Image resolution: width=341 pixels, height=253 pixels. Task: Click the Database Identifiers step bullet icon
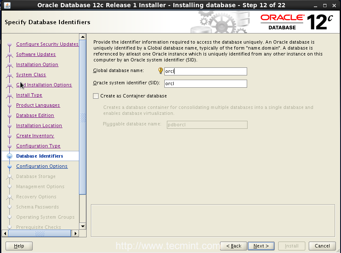tap(9, 156)
